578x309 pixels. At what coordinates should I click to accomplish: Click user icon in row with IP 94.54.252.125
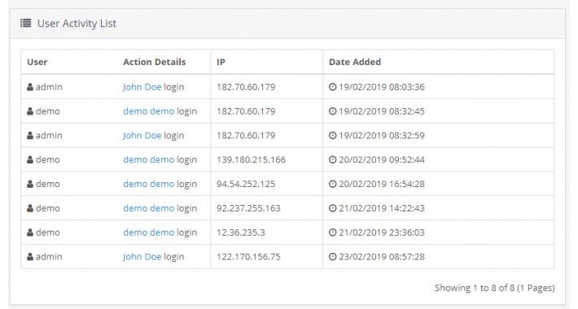(30, 184)
